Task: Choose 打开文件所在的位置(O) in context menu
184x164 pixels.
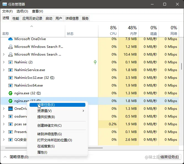Action: tap(57, 140)
